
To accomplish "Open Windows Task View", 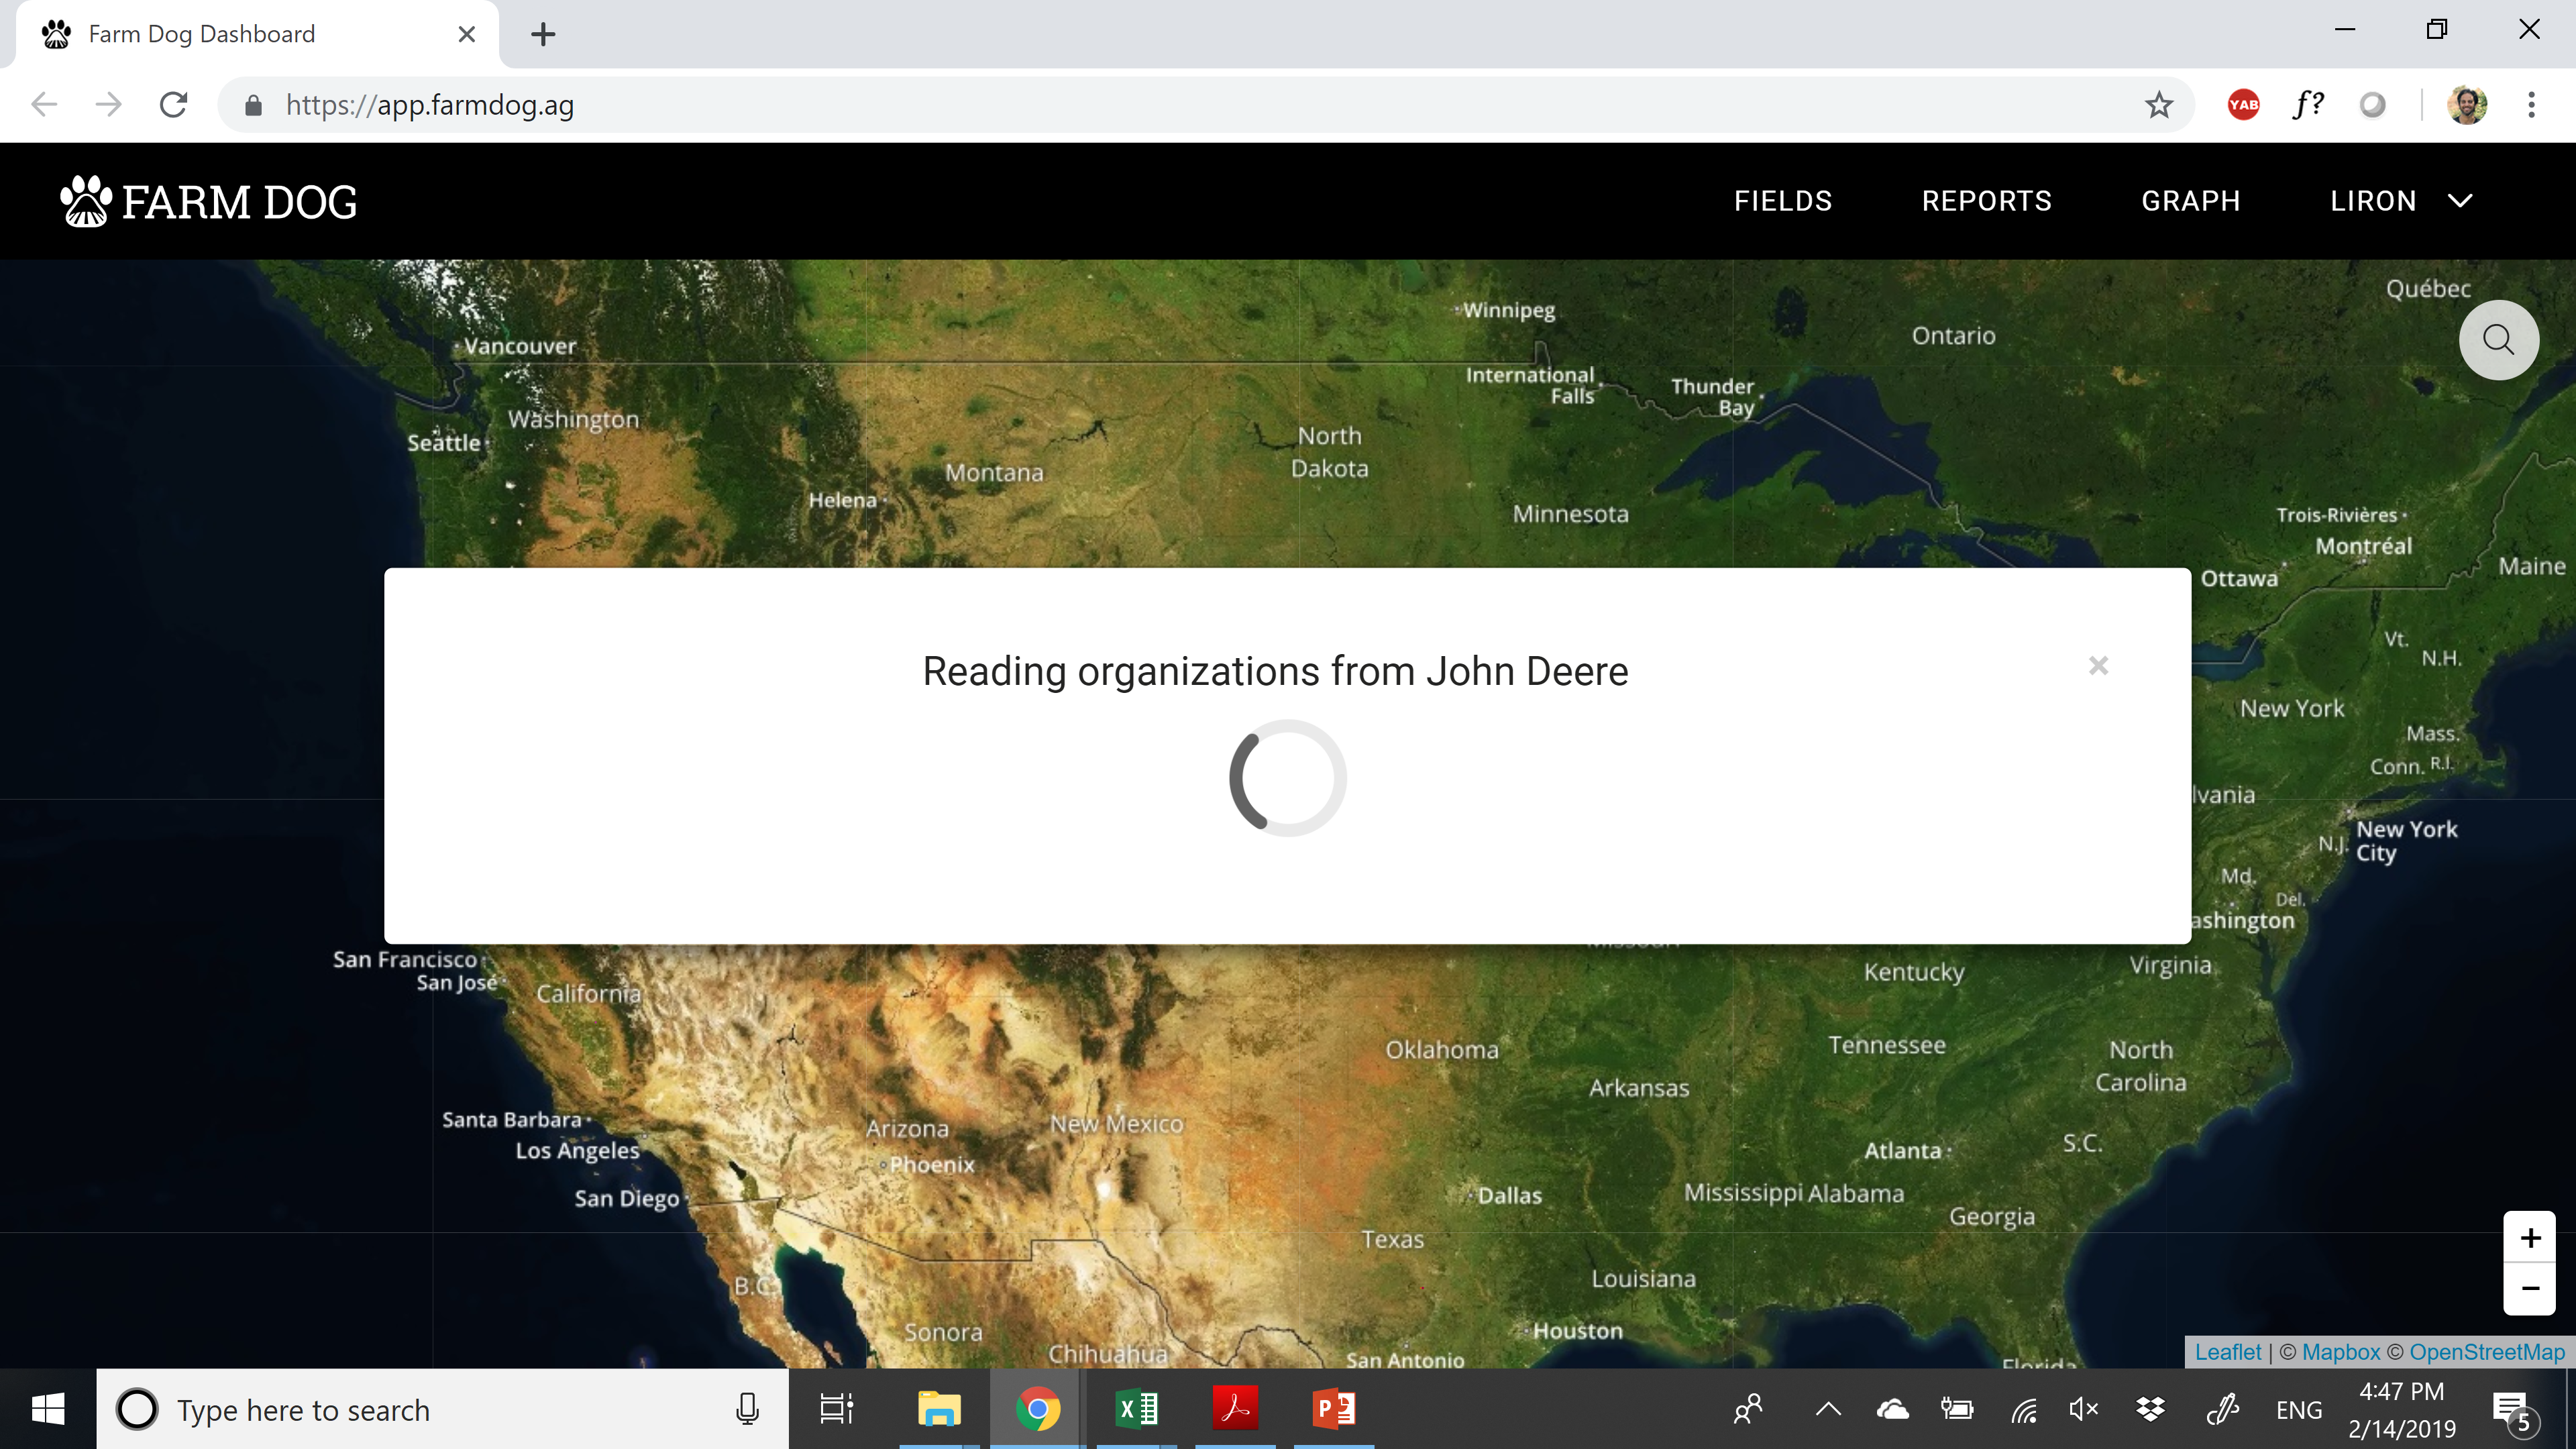I will [836, 1409].
